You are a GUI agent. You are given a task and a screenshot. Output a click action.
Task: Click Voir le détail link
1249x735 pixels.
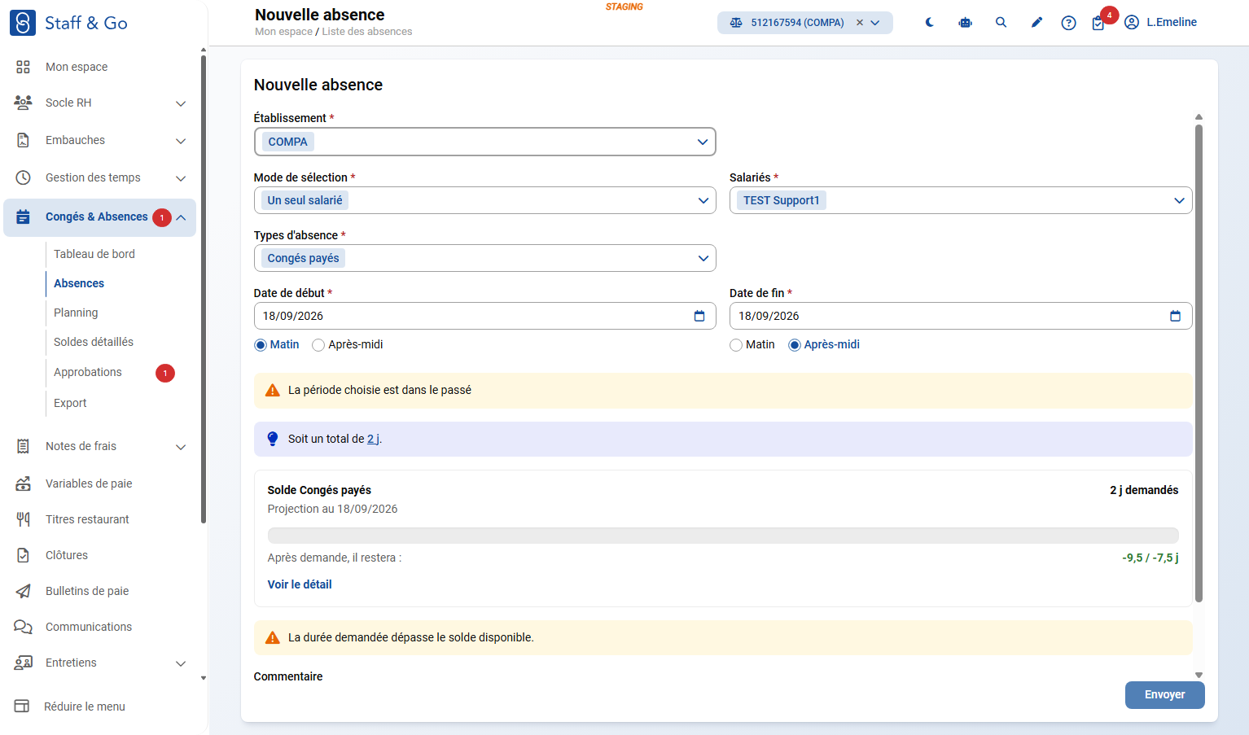pos(300,584)
